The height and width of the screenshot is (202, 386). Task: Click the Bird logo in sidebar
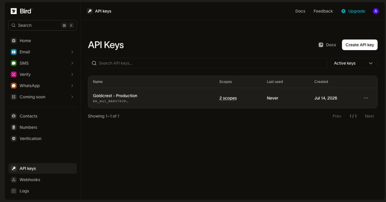pos(21,11)
